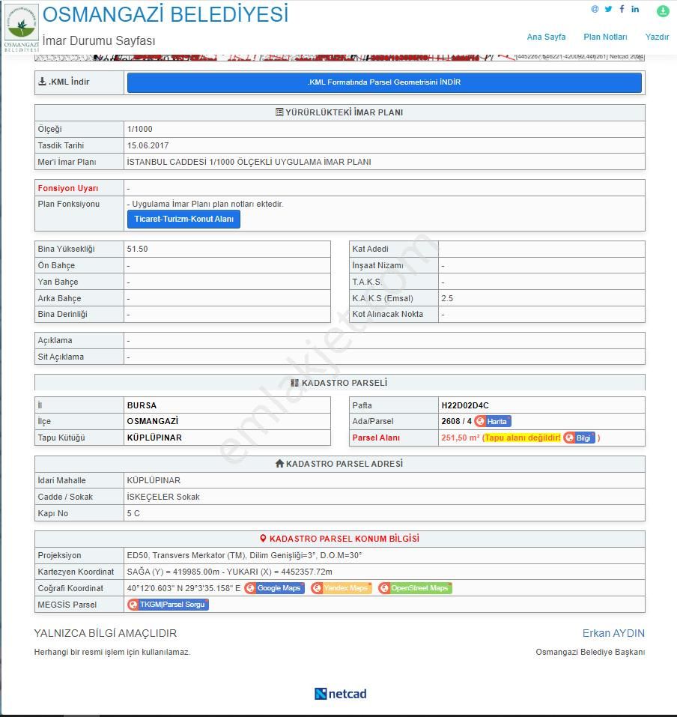Open Harita button next to 2608 / 4
677x717 pixels.
click(x=492, y=421)
